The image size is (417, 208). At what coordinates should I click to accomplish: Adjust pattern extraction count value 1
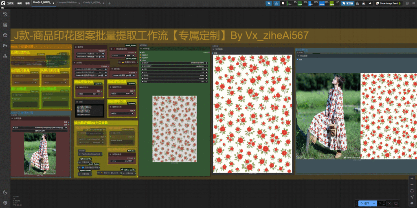click(x=122, y=113)
